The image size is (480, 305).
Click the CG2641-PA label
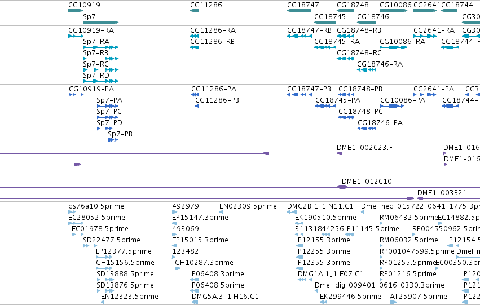point(434,89)
